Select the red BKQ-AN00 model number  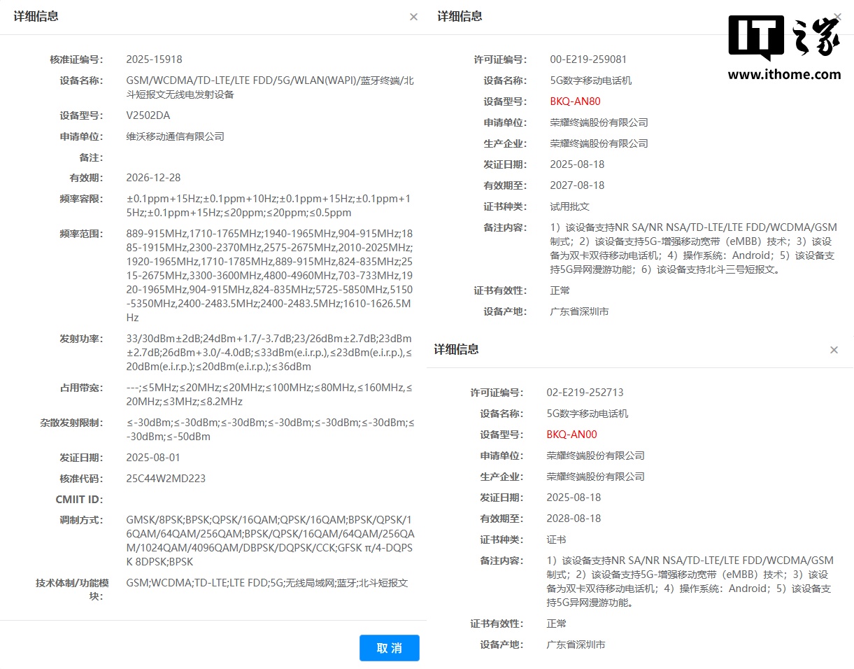tap(571, 435)
